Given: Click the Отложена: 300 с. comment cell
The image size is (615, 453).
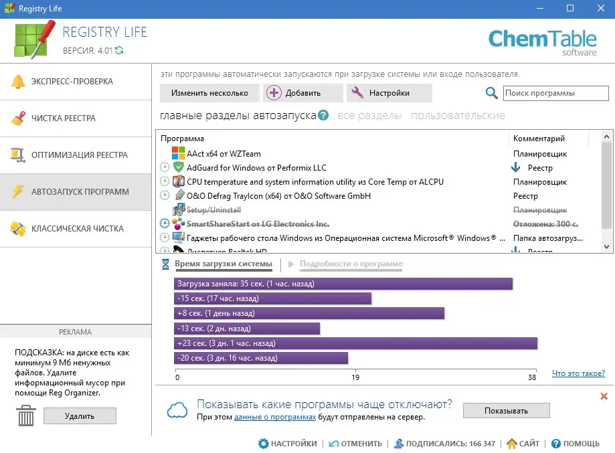Looking at the screenshot, I should click(x=545, y=224).
